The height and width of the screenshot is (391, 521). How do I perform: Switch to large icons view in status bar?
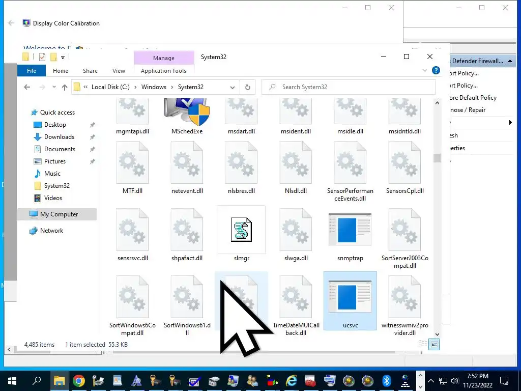coord(435,345)
